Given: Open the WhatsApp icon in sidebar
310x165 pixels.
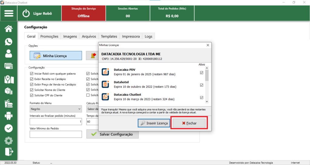Looking at the screenshot, I should [x=9, y=41].
